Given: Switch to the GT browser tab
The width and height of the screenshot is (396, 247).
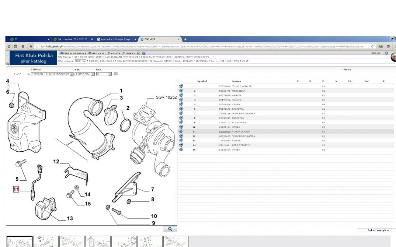Looking at the screenshot, I should [x=30, y=39].
